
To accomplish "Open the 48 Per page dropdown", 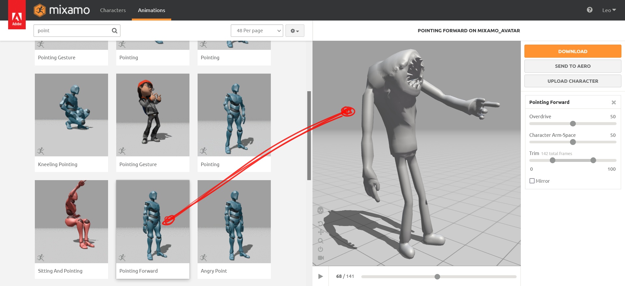I will [x=257, y=31].
